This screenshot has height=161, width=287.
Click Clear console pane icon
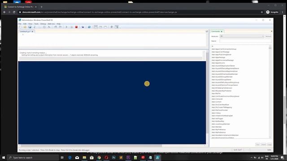pos(49,27)
